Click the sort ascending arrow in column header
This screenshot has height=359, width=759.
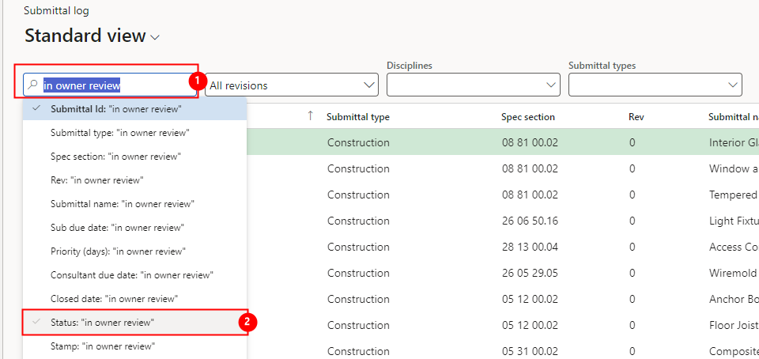coord(310,115)
